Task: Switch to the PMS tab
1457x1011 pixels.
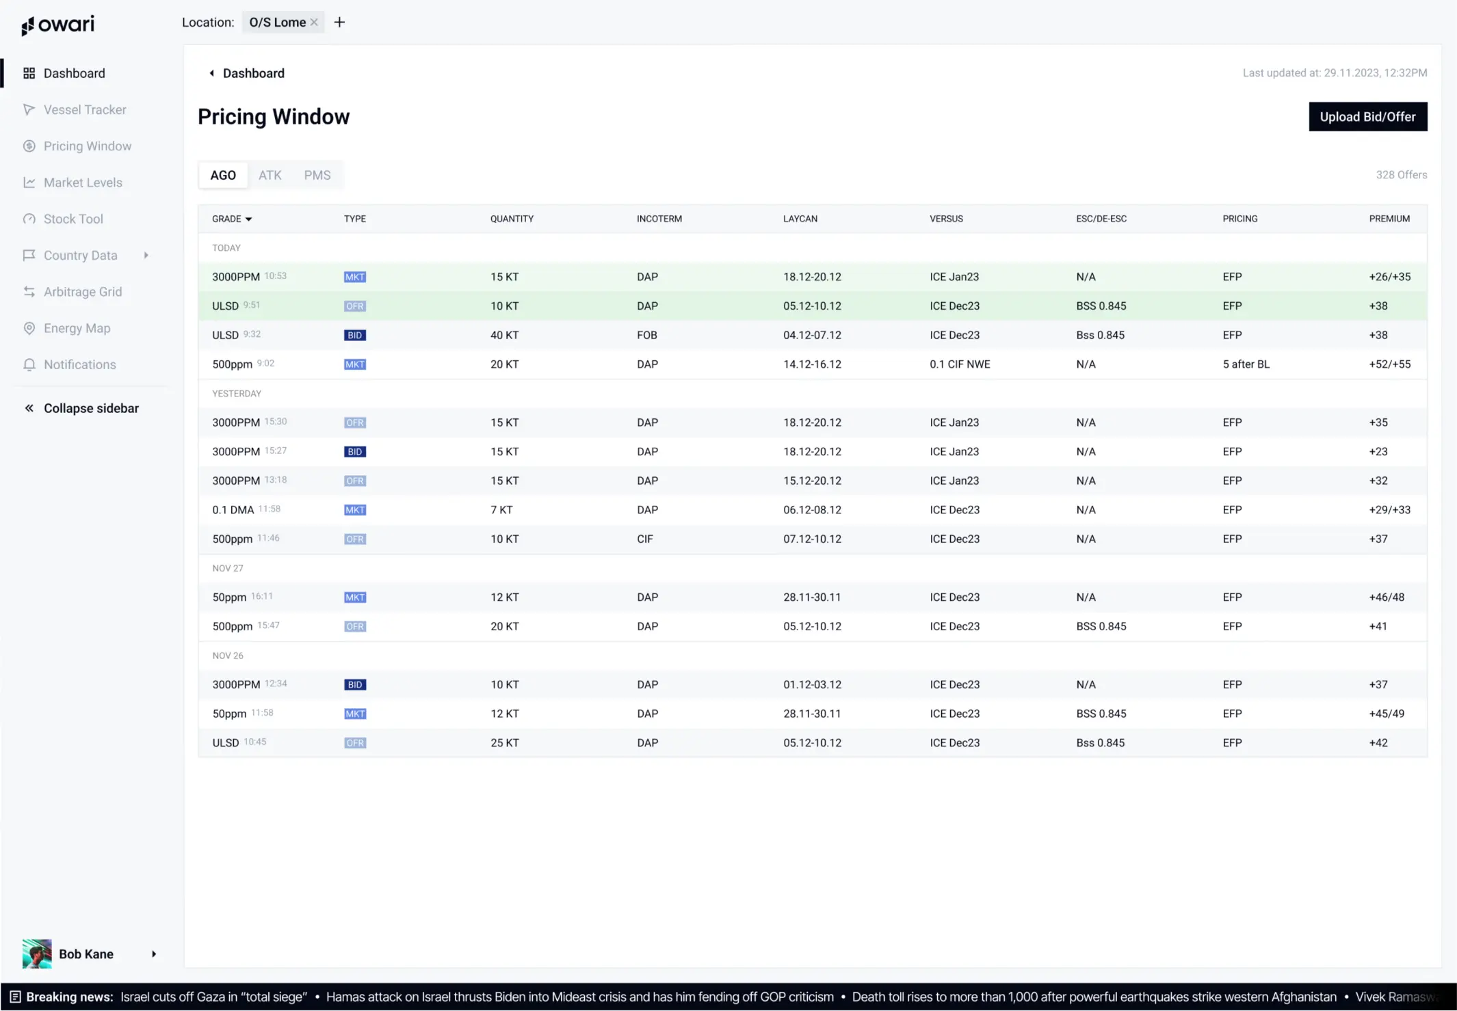Action: (x=317, y=175)
